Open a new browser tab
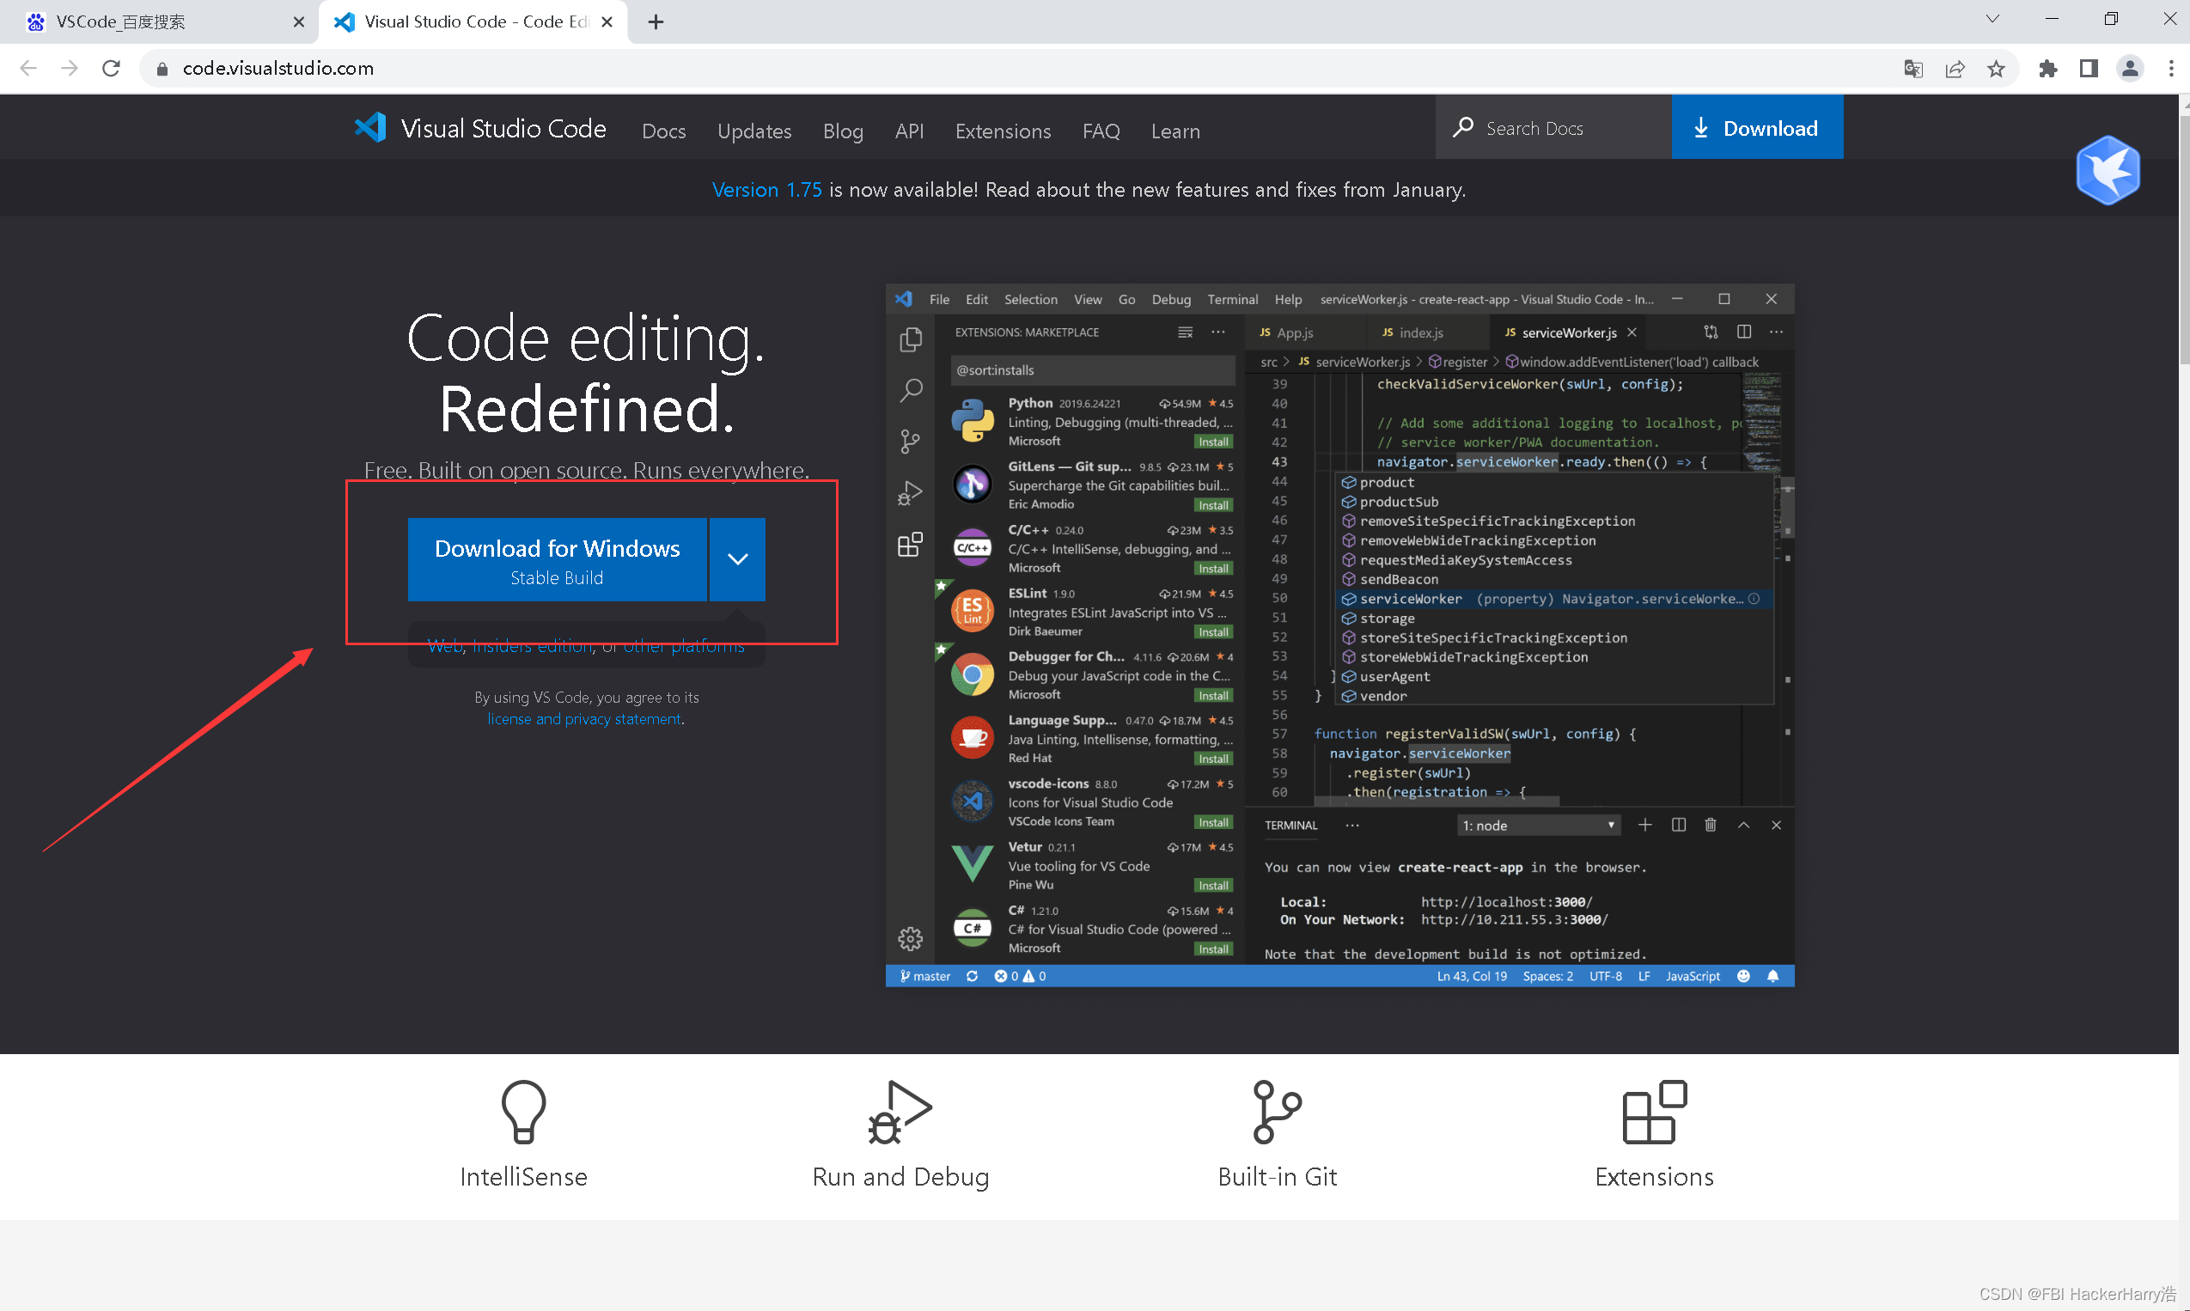The image size is (2190, 1311). 656,22
